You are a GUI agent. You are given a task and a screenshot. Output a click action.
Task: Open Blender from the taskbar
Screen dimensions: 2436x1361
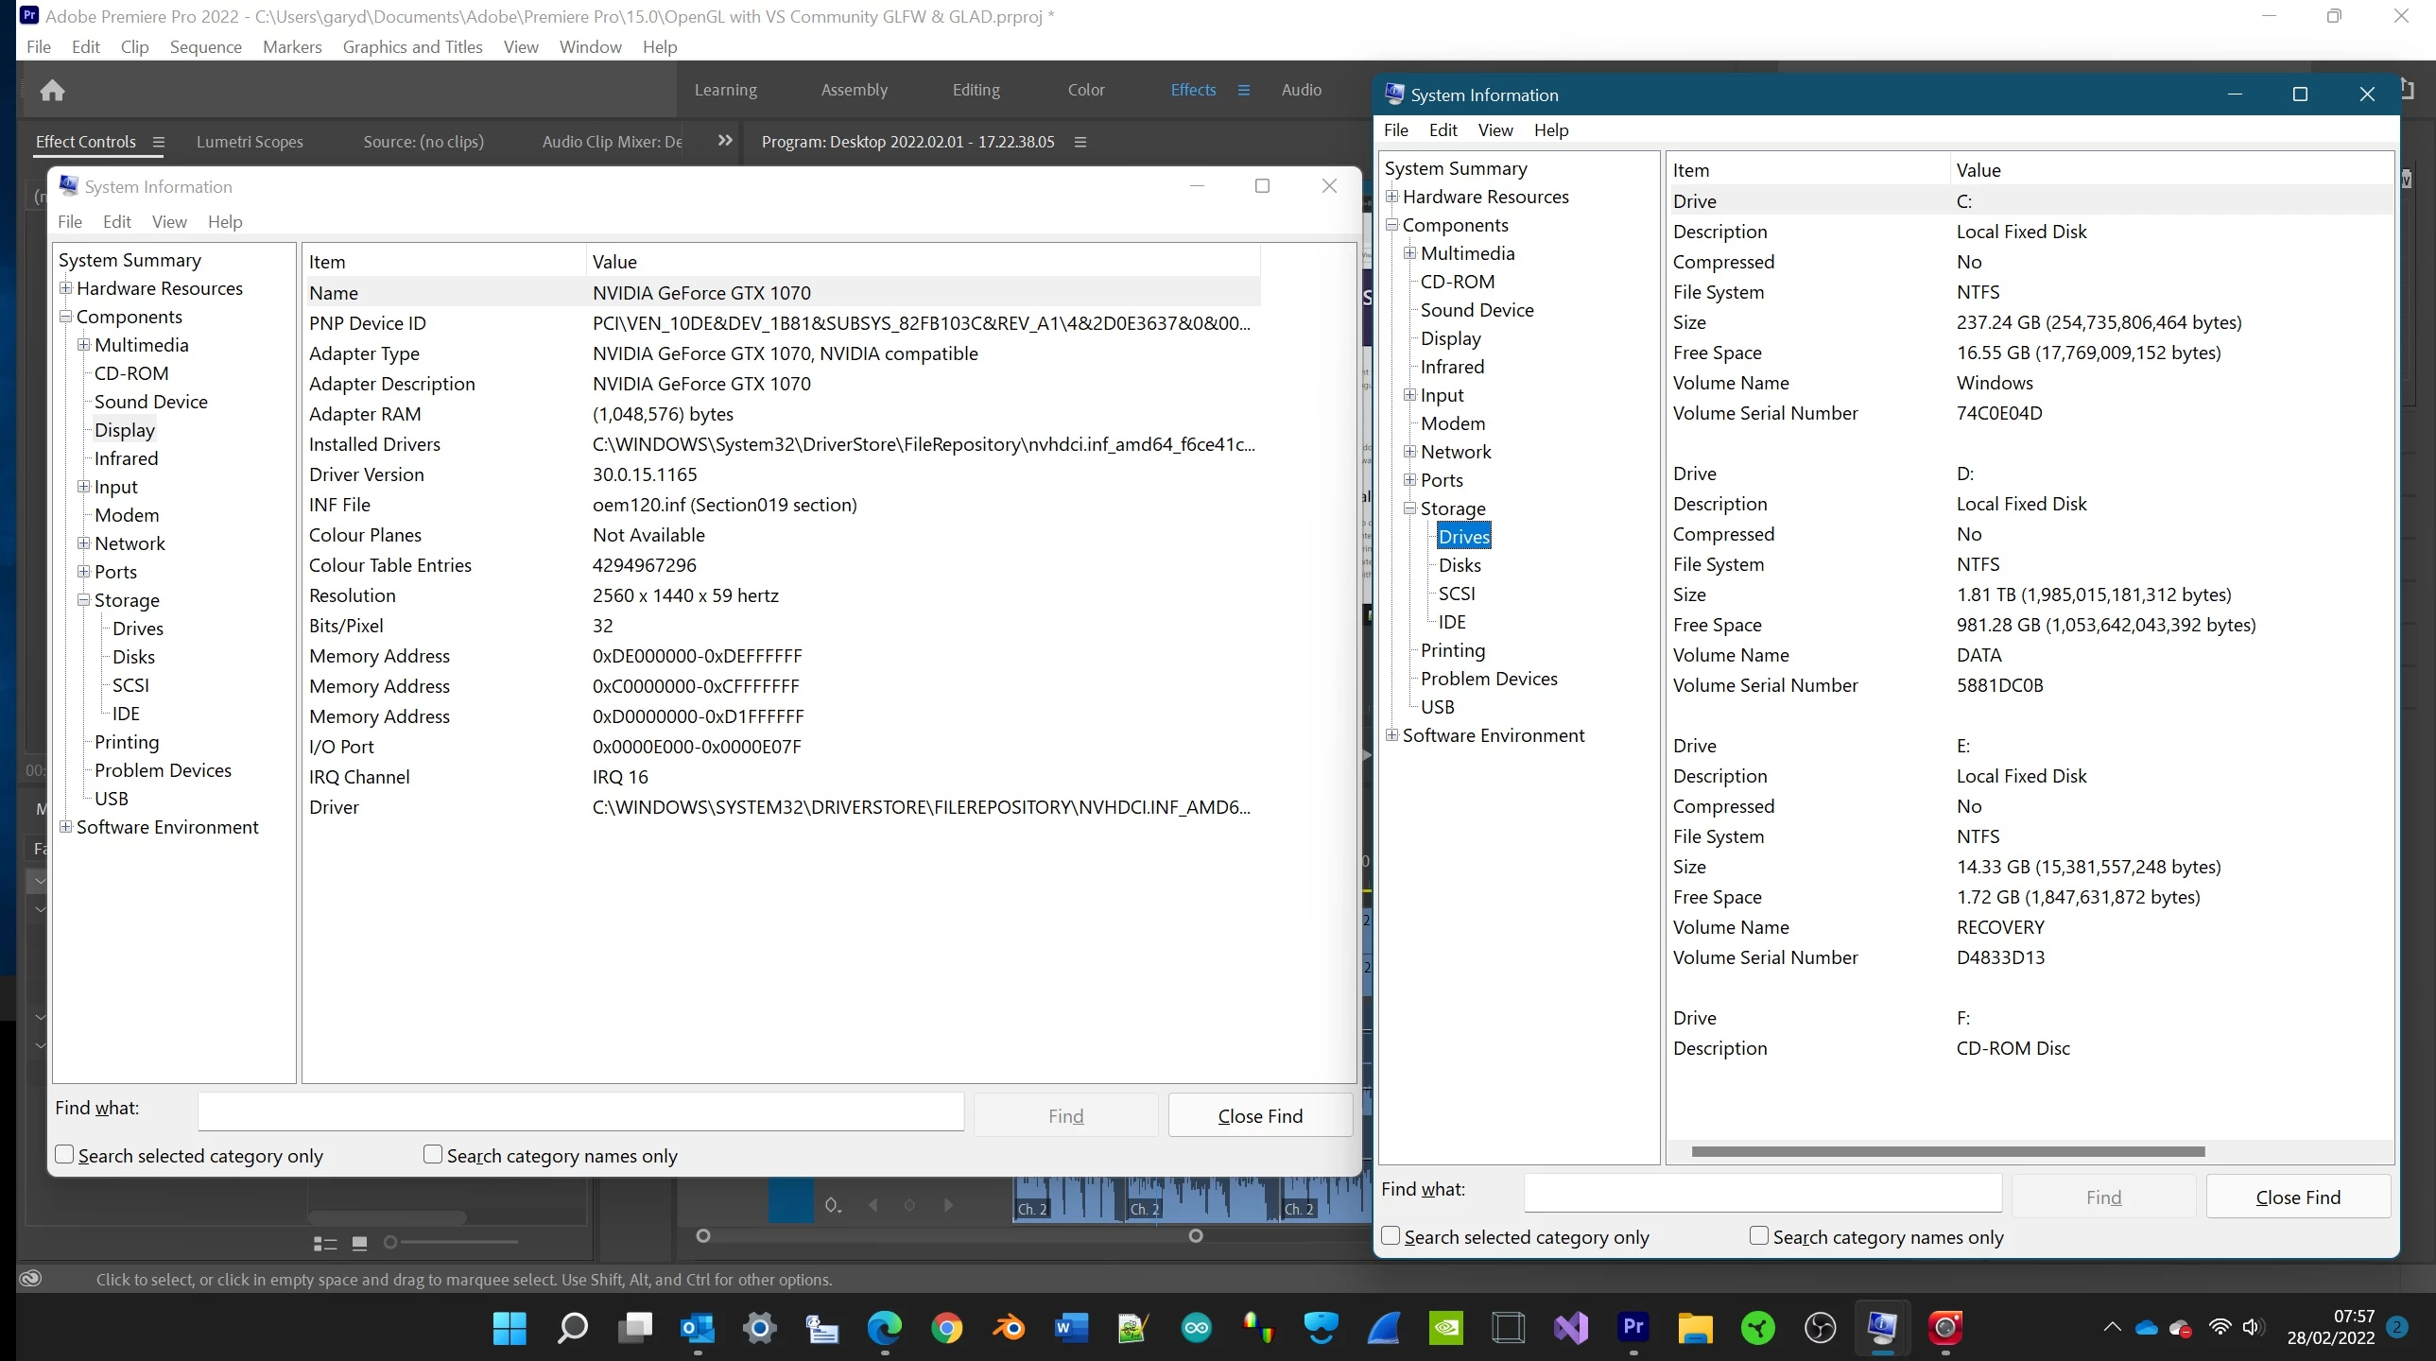point(1008,1328)
